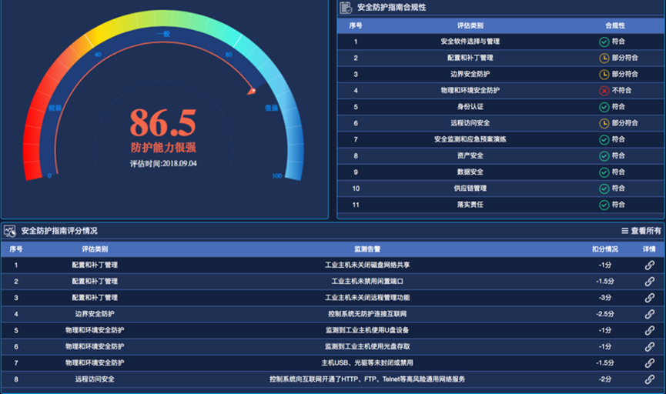Open details link for 主机USB、光驱等未封闭或禁用 row
Screen dimensions: 666x394
click(x=649, y=363)
